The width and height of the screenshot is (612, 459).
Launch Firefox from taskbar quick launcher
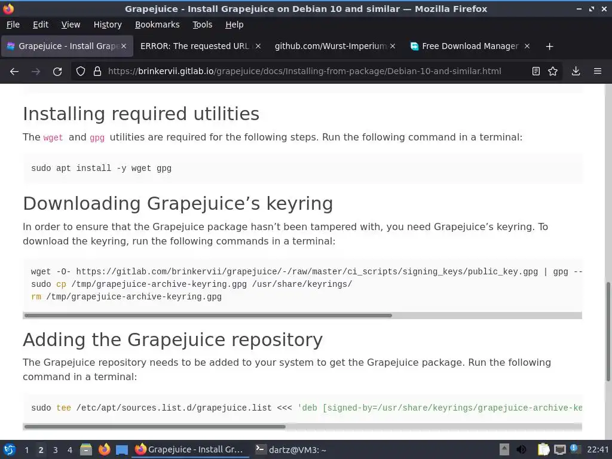pos(104,449)
